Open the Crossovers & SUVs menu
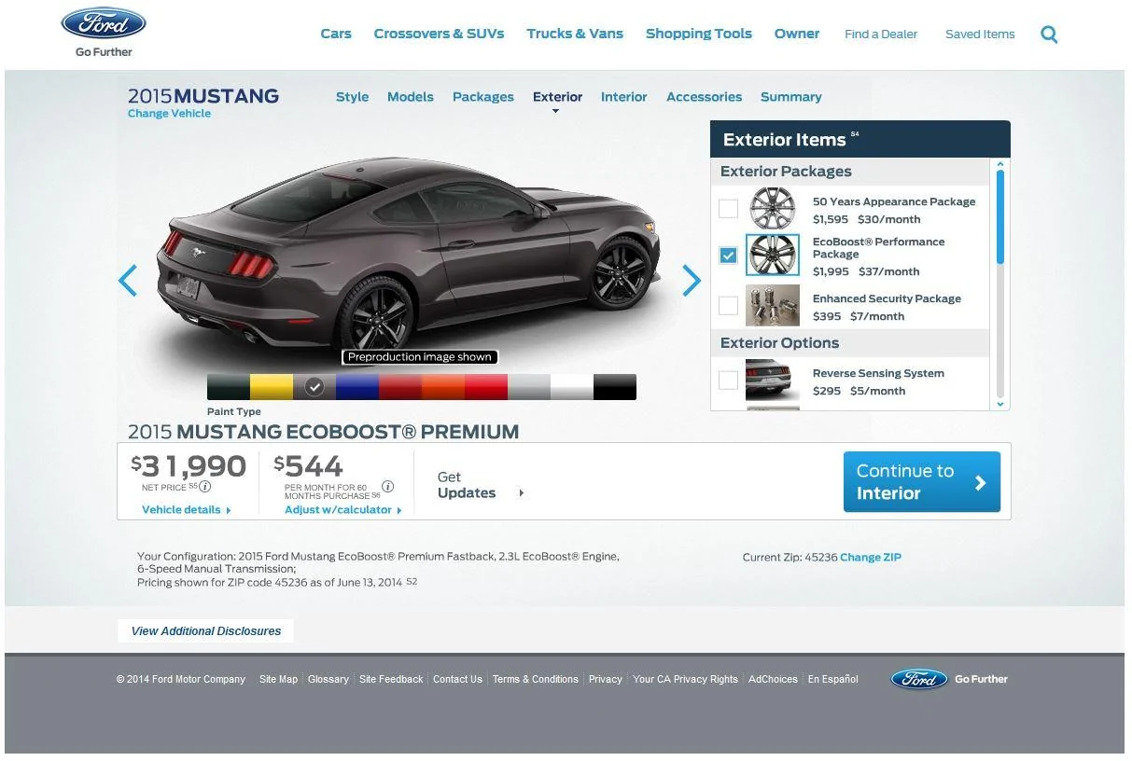Image resolution: width=1132 pixels, height=761 pixels. pyautogui.click(x=439, y=34)
